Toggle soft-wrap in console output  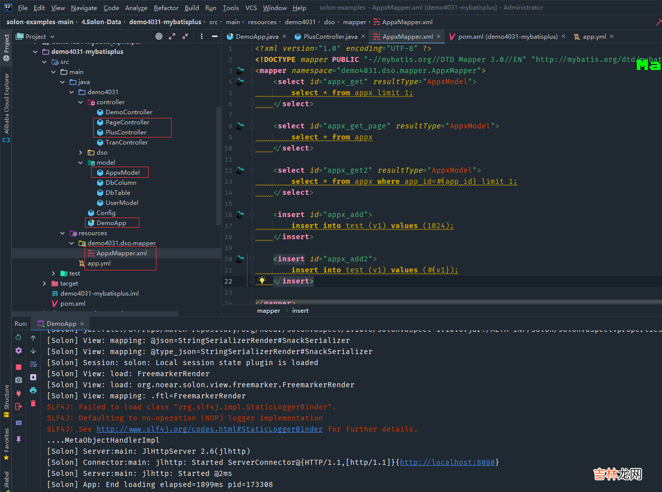click(33, 364)
